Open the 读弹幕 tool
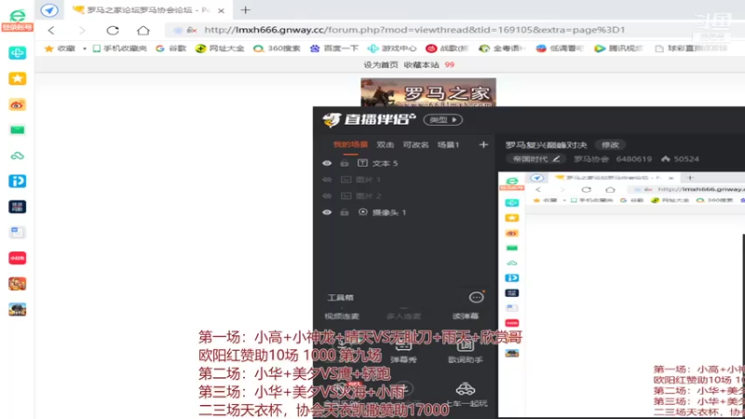The image size is (745, 419). tap(465, 316)
